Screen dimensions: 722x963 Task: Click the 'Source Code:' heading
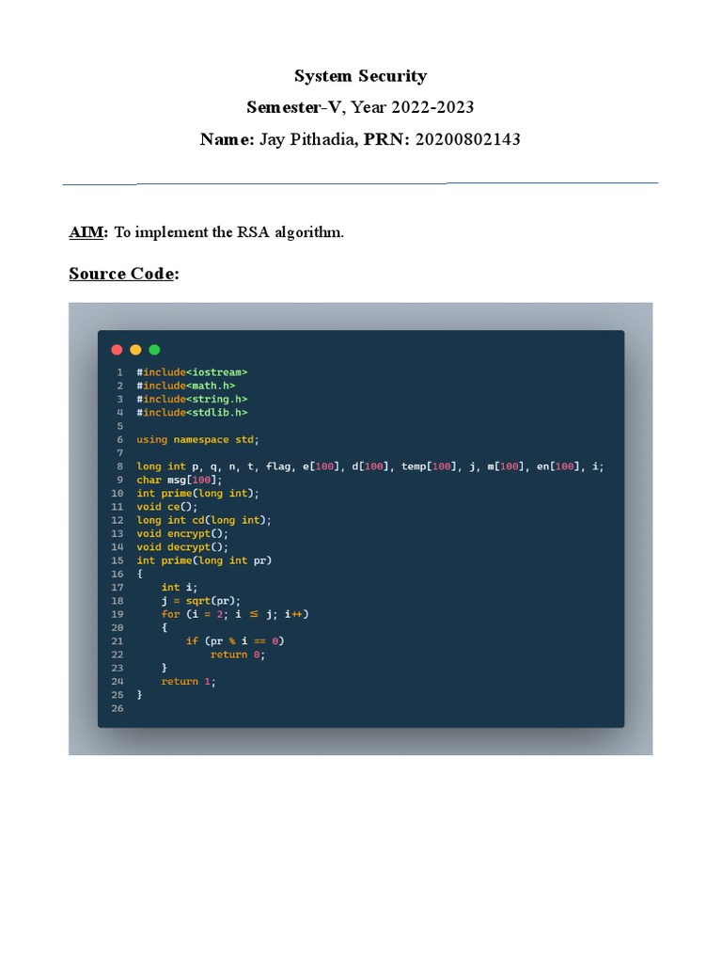[124, 274]
